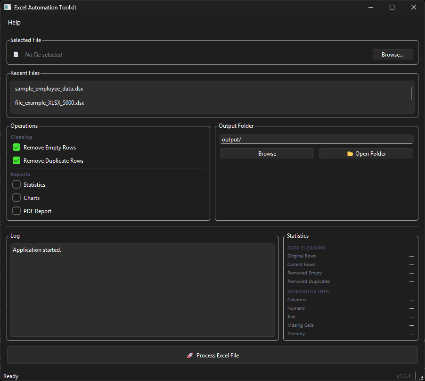425x381 pixels.
Task: Maximize the Excel Automation Toolkit window
Action: click(x=392, y=8)
